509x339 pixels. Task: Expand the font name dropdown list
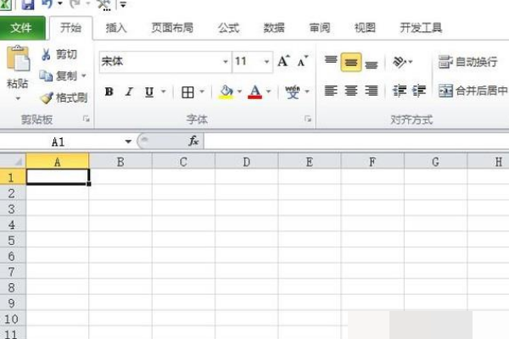(226, 61)
